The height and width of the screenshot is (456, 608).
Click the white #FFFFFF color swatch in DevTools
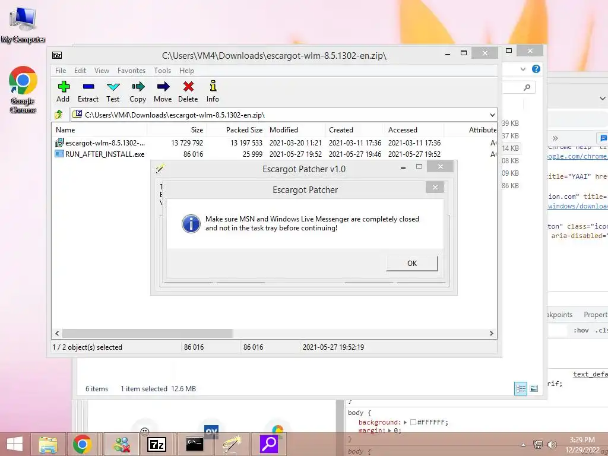pos(413,422)
